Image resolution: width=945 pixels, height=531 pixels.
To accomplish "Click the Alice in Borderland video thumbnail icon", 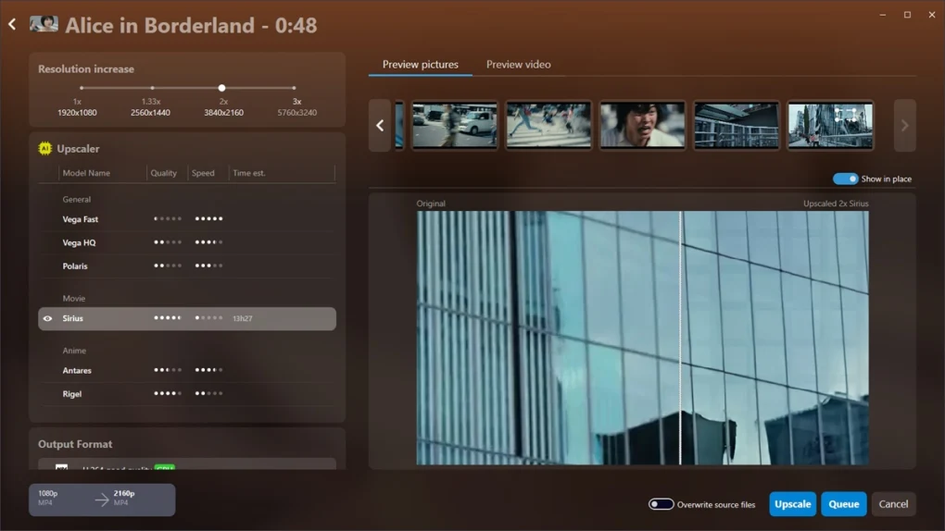I will [44, 25].
